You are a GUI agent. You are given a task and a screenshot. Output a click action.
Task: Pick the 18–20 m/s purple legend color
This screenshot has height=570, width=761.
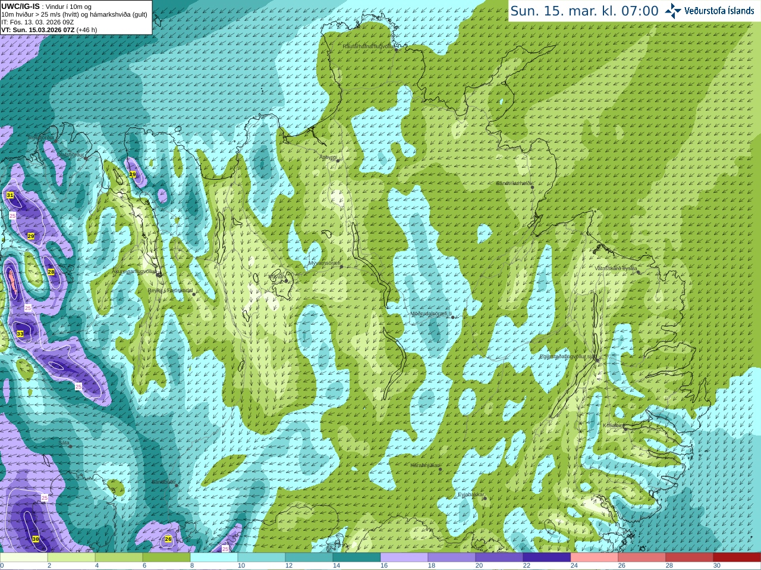click(452, 558)
